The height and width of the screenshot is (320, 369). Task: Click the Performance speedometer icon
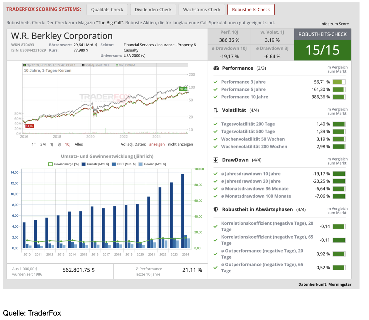tap(216, 68)
